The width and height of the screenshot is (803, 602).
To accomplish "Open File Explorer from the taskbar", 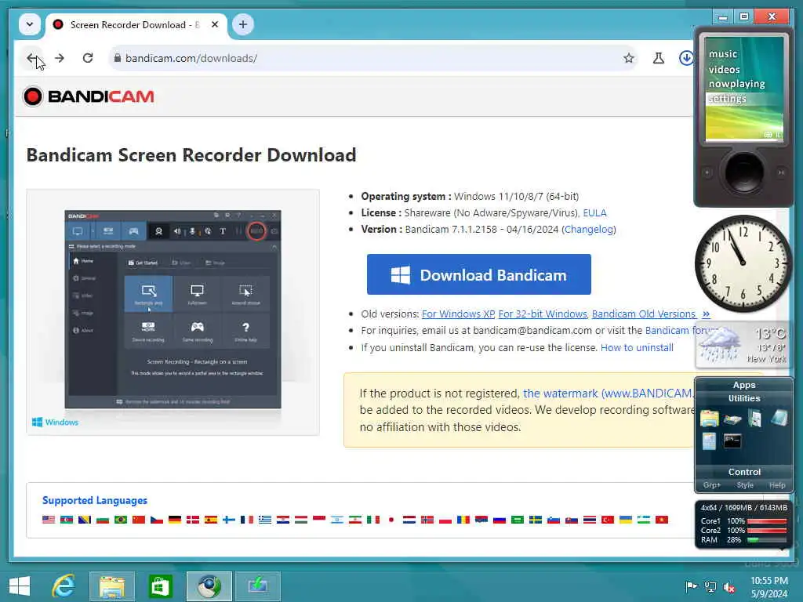I will (112, 586).
